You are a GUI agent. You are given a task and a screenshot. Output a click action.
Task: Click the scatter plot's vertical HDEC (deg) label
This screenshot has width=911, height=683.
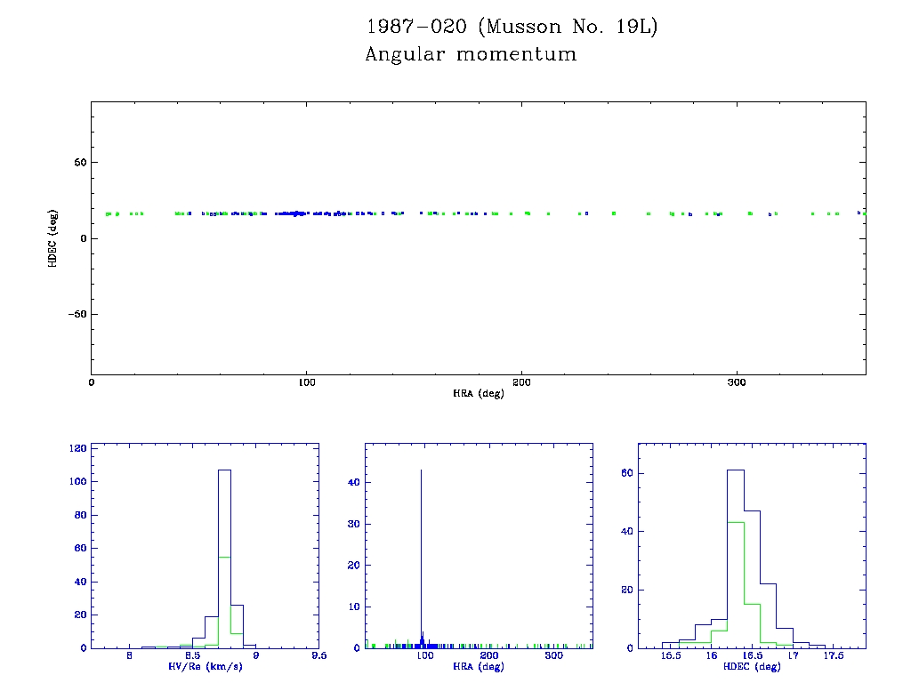click(x=53, y=238)
